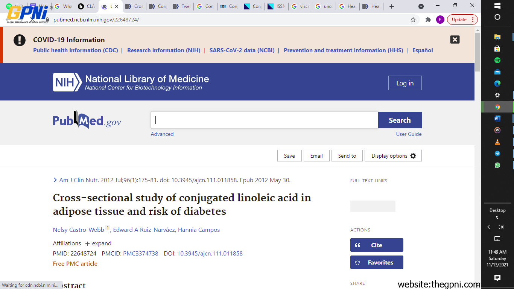Click the Chrome profile avatar icon

[440, 20]
